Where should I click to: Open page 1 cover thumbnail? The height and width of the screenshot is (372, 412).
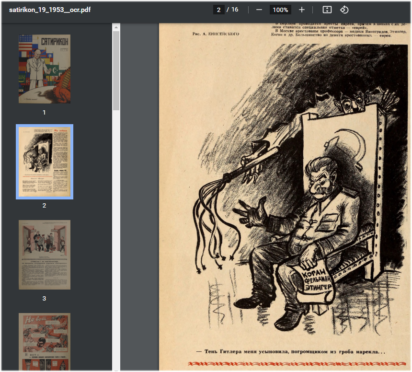[x=45, y=69]
